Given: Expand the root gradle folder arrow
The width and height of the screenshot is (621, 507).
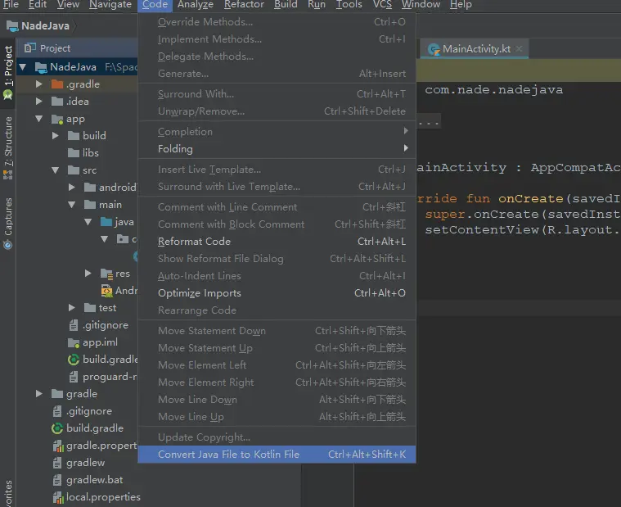Looking at the screenshot, I should [38, 394].
